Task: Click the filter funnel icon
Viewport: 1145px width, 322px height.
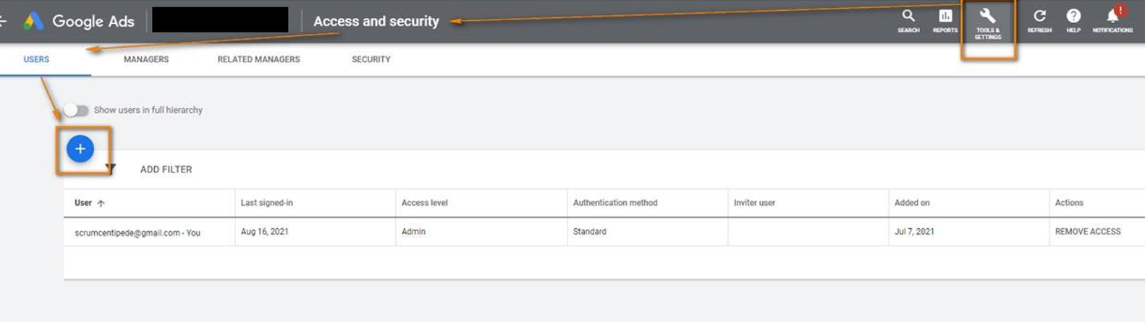Action: click(x=110, y=169)
